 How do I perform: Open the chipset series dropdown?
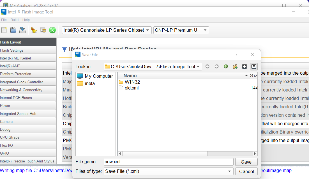[x=107, y=30]
